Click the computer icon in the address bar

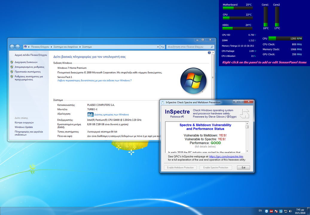coord(25,47)
